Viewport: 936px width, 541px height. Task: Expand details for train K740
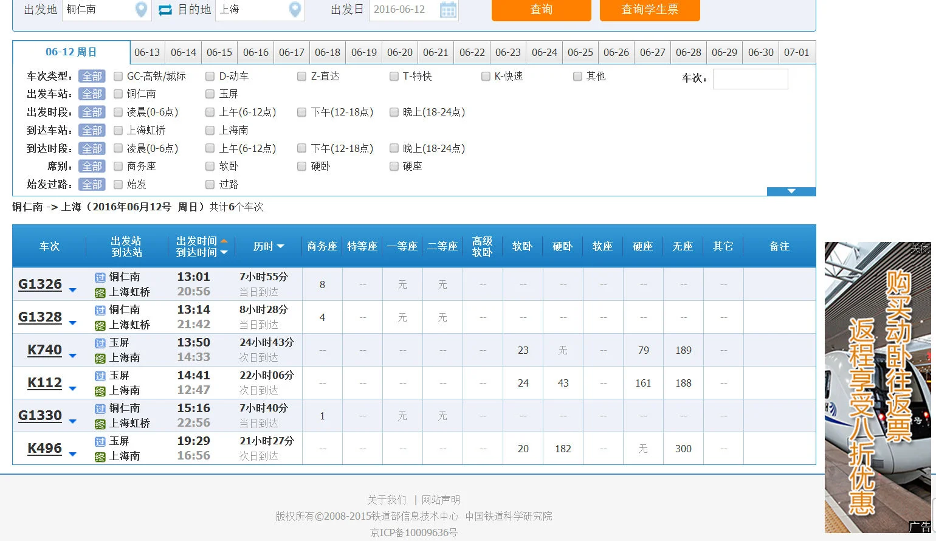72,356
